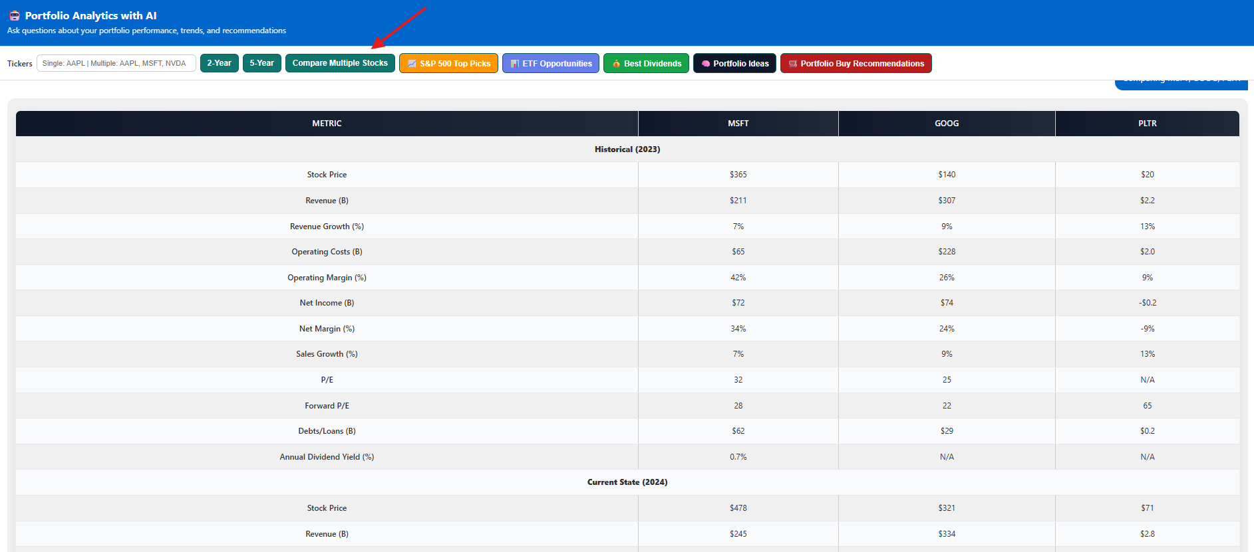Select GOOG P/E value 25
Image resolution: width=1254 pixels, height=552 pixels.
click(x=947, y=380)
